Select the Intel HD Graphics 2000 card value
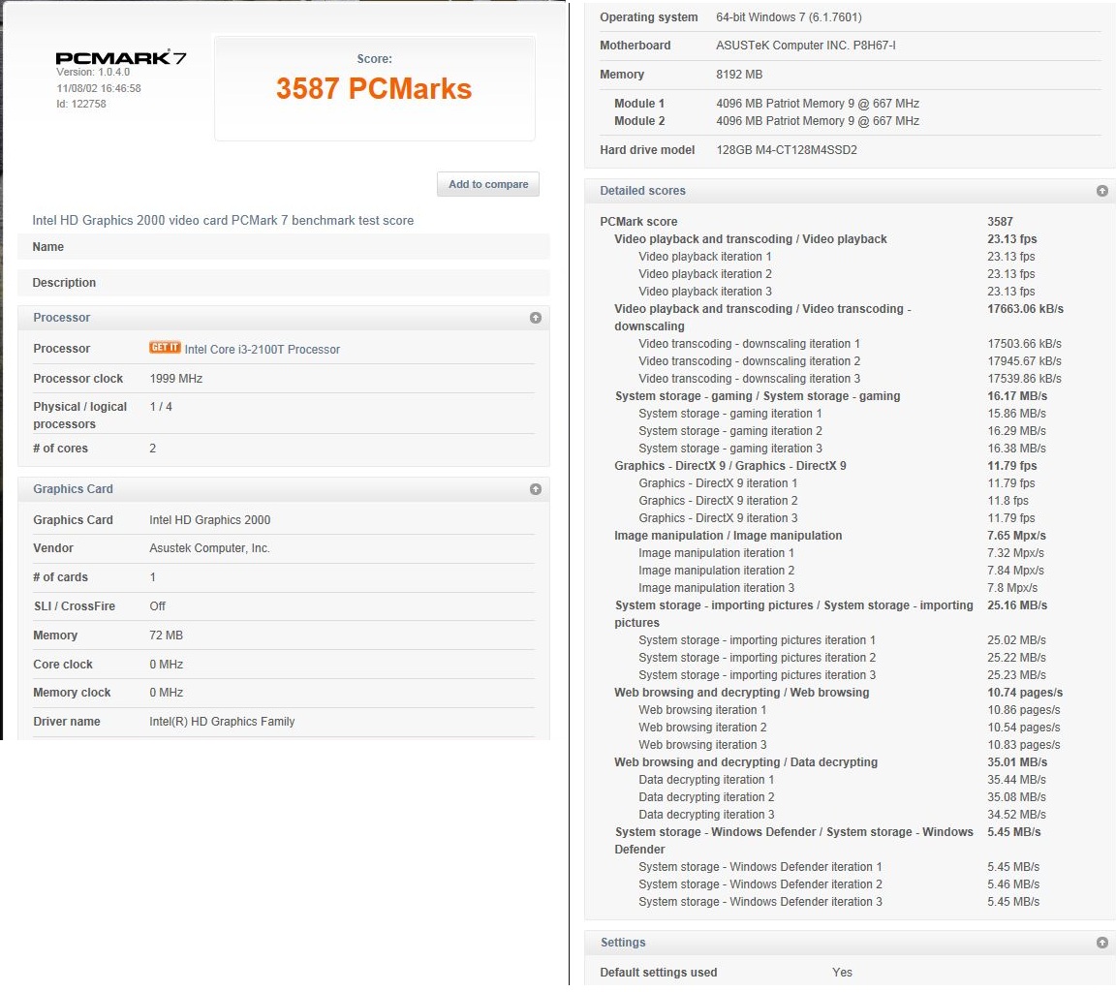1116x992 pixels. click(x=210, y=520)
